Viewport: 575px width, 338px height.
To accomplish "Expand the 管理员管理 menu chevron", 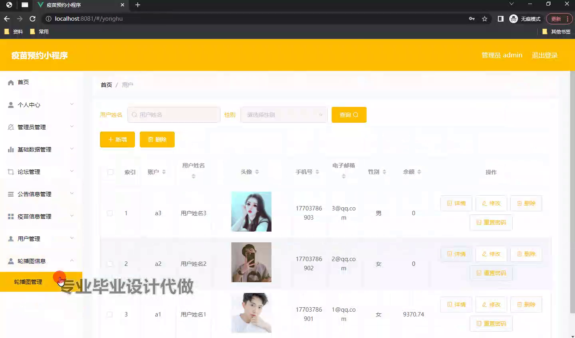I will tap(72, 127).
